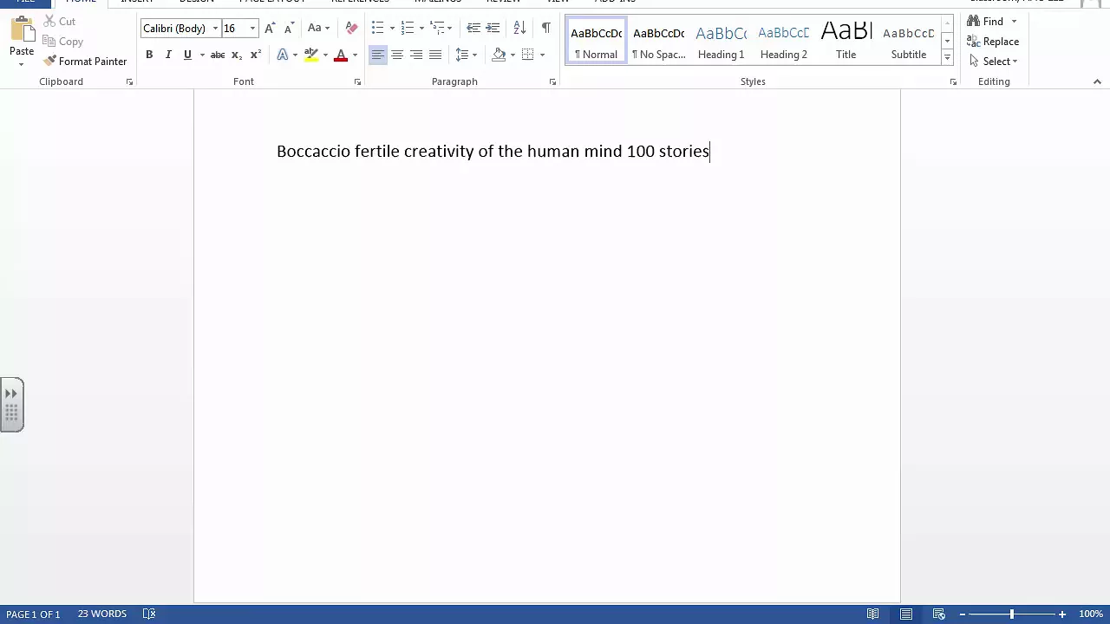Click the Cut command

coord(60,21)
